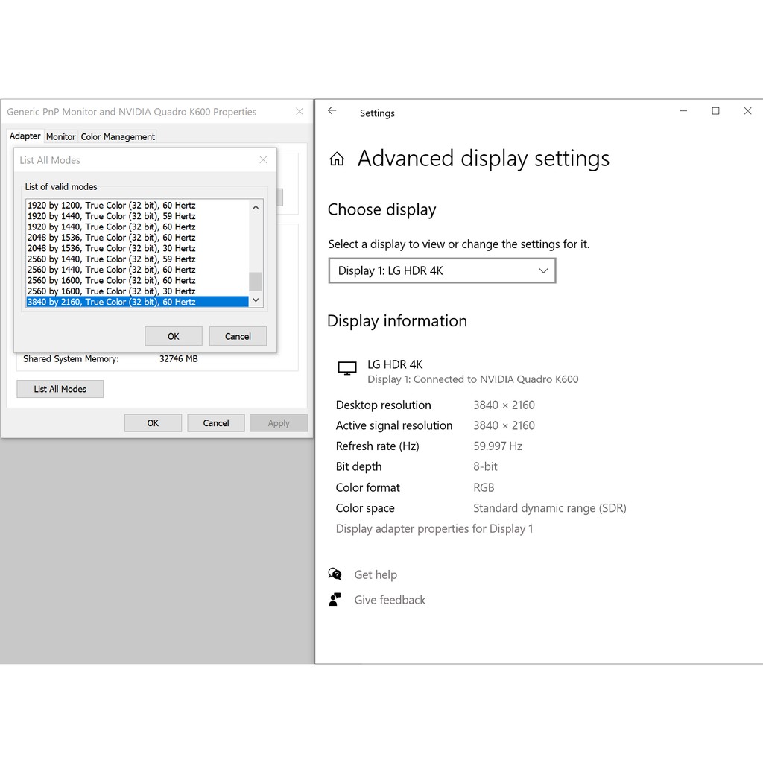
Task: Click the Give feedback icon
Action: click(335, 600)
